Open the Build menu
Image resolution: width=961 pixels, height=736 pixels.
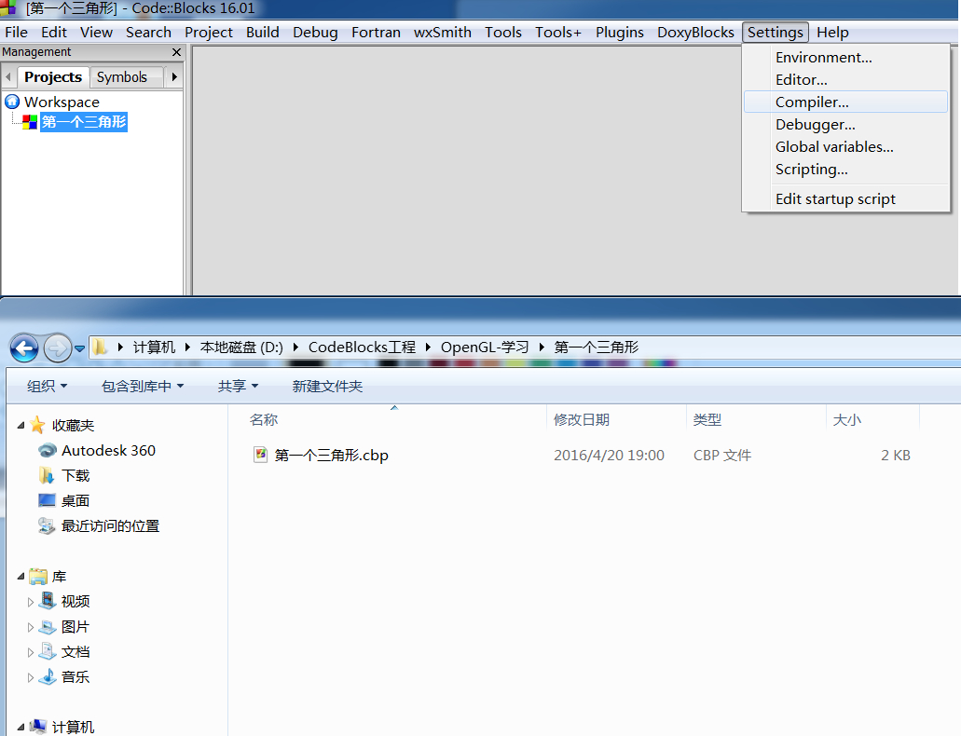pos(262,33)
